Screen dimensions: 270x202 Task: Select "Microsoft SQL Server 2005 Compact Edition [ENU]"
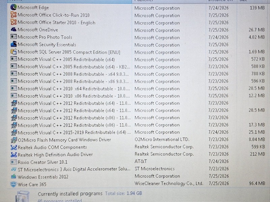[x=69, y=52]
